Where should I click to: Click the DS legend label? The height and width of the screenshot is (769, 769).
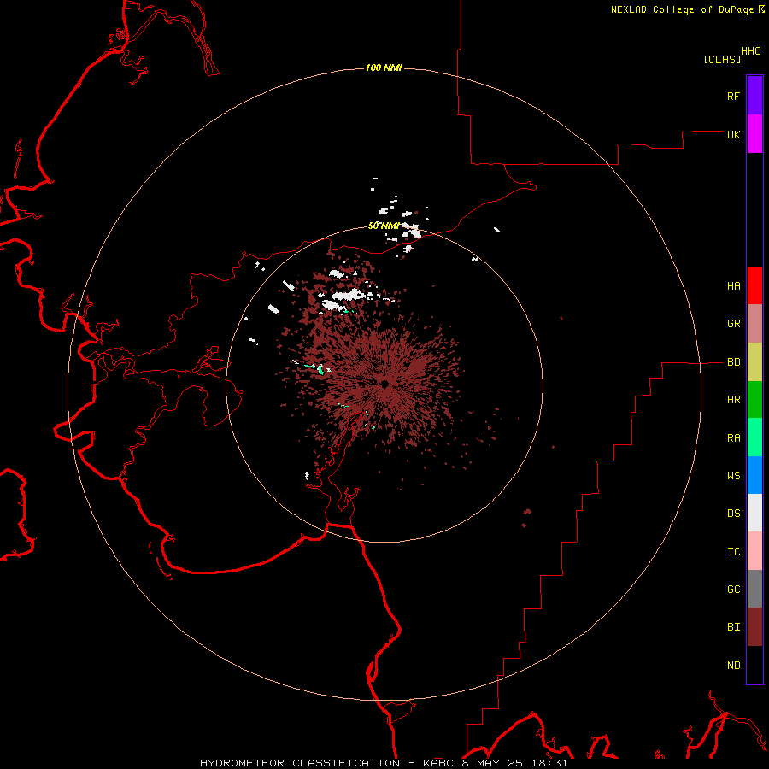(733, 514)
